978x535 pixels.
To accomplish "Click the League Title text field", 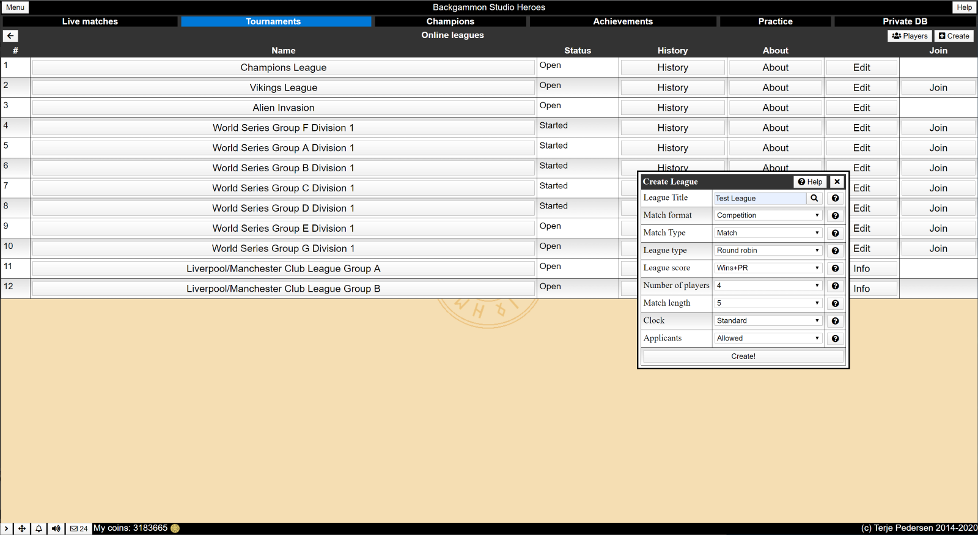I will pyautogui.click(x=760, y=198).
